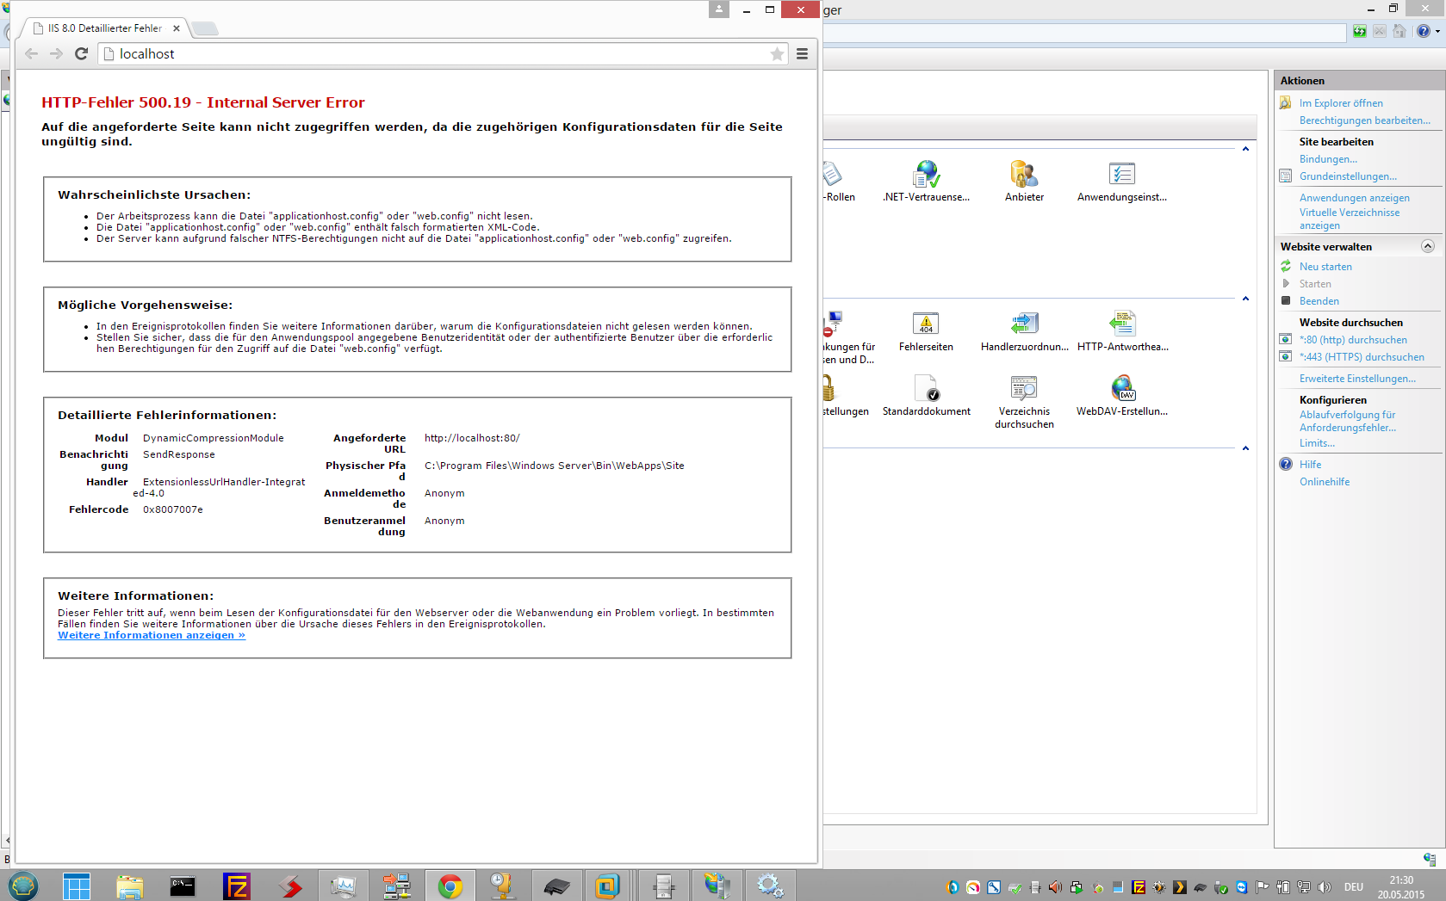Viewport: 1446px width, 901px height.
Task: Open the dropdown arrow beside IIS Manager help
Action: (1437, 32)
